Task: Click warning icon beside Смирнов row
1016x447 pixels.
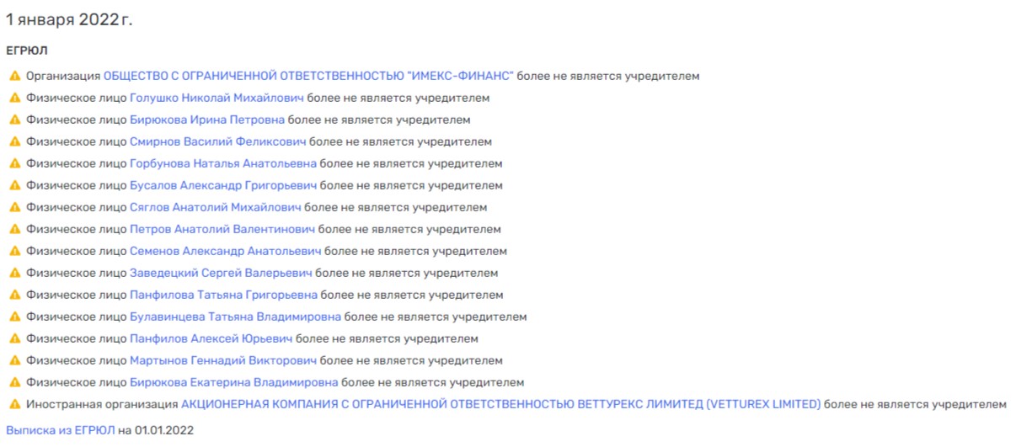Action: pyautogui.click(x=14, y=141)
